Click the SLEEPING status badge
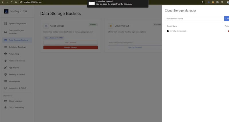This screenshot has height=122, width=229. 157,25
